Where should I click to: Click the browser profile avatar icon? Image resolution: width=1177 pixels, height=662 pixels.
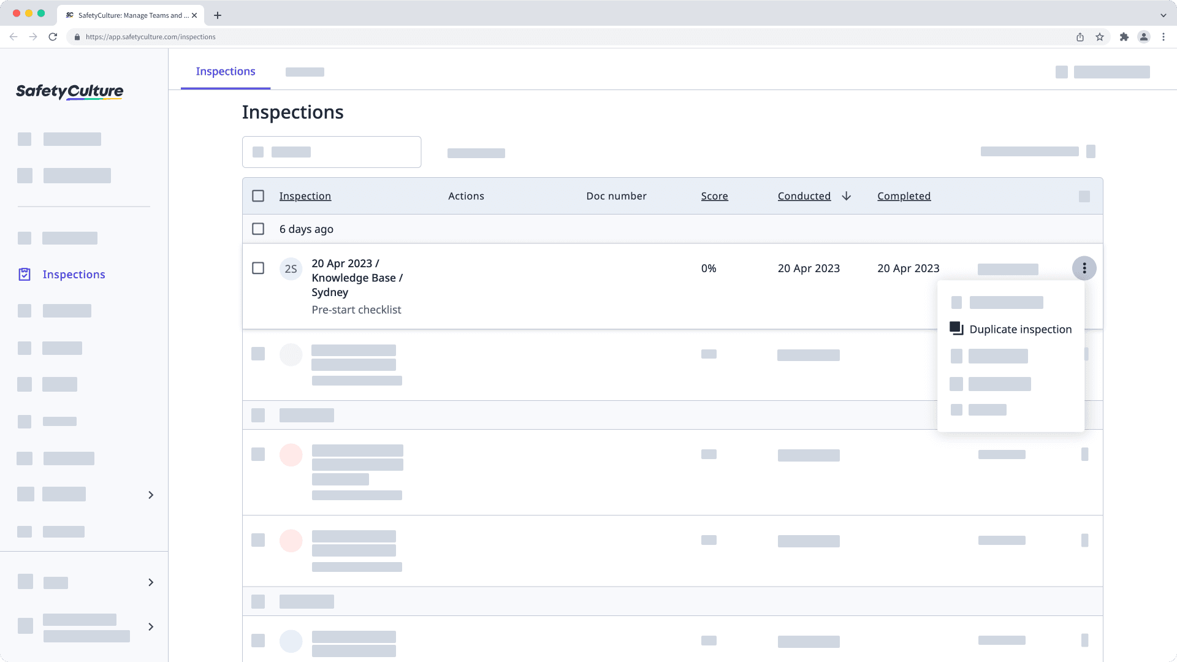point(1144,37)
